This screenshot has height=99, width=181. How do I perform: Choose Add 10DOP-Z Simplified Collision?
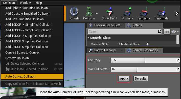[32, 36]
